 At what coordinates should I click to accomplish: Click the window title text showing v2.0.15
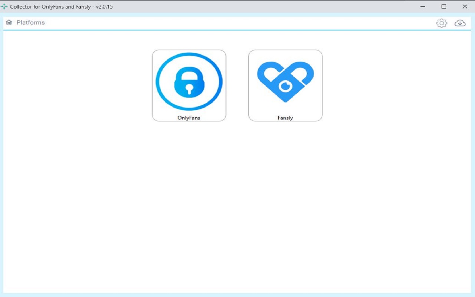(61, 7)
